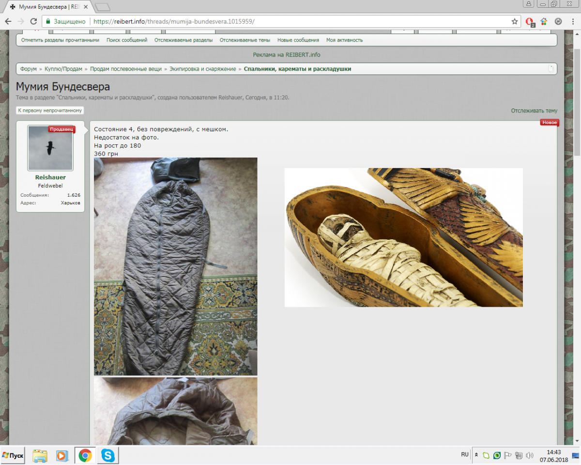
Task: Open the Chrome three-dot menu
Action: pos(572,21)
